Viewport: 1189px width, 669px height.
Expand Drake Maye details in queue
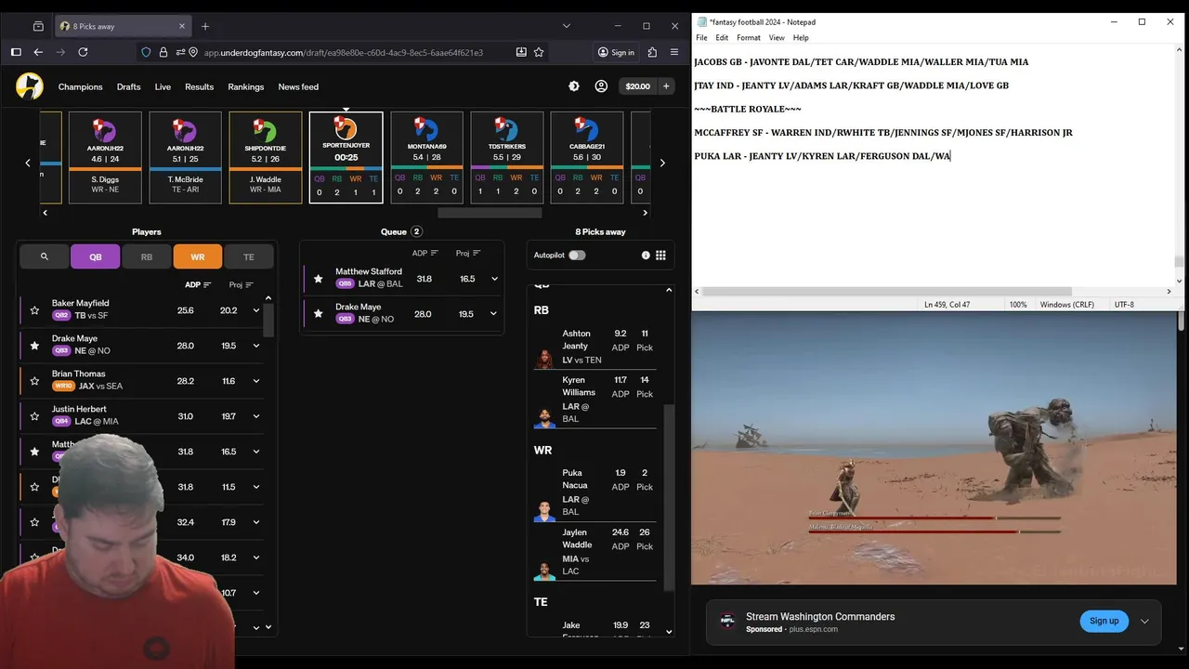pos(494,314)
